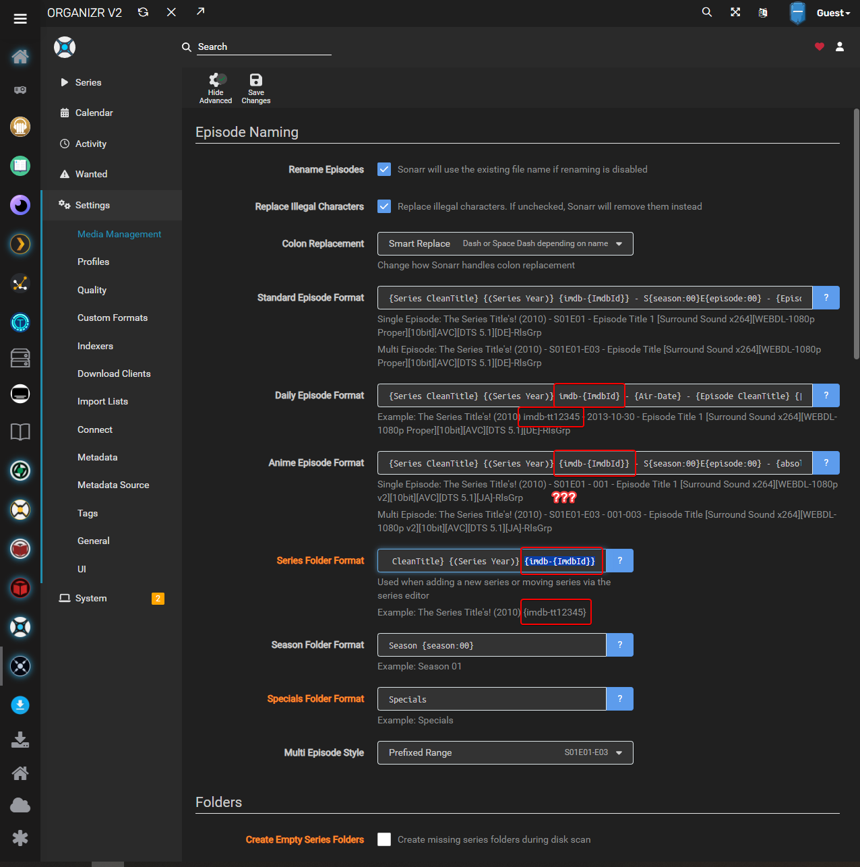This screenshot has width=860, height=867.
Task: Open the Guest user dropdown
Action: click(x=833, y=13)
